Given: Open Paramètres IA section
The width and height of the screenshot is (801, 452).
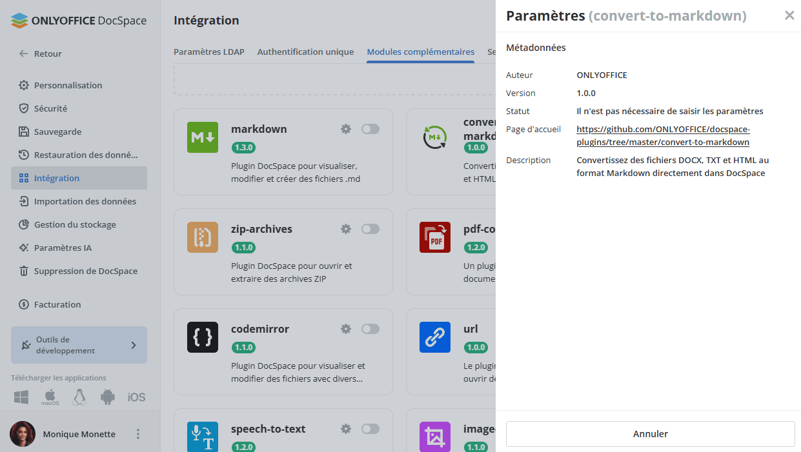Looking at the screenshot, I should [x=79, y=248].
